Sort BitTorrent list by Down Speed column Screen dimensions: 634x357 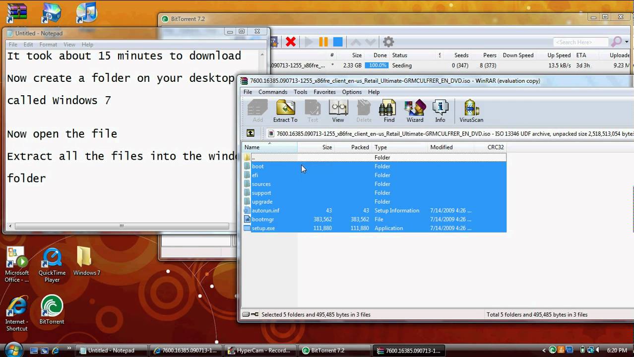(x=518, y=55)
